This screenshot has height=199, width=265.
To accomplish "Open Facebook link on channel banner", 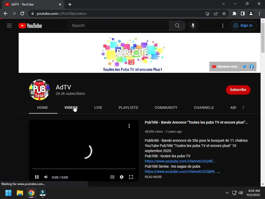I will tap(252, 67).
